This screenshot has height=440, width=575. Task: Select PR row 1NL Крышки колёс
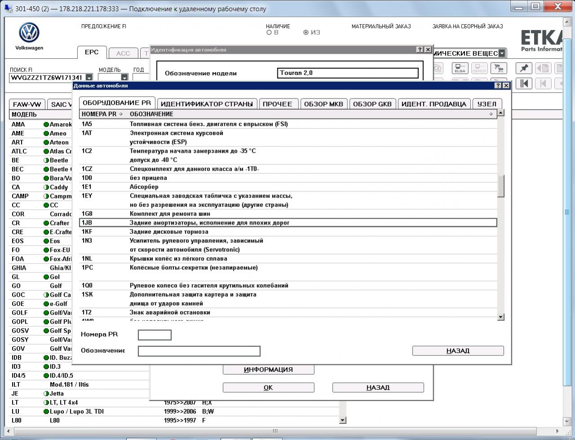click(288, 259)
